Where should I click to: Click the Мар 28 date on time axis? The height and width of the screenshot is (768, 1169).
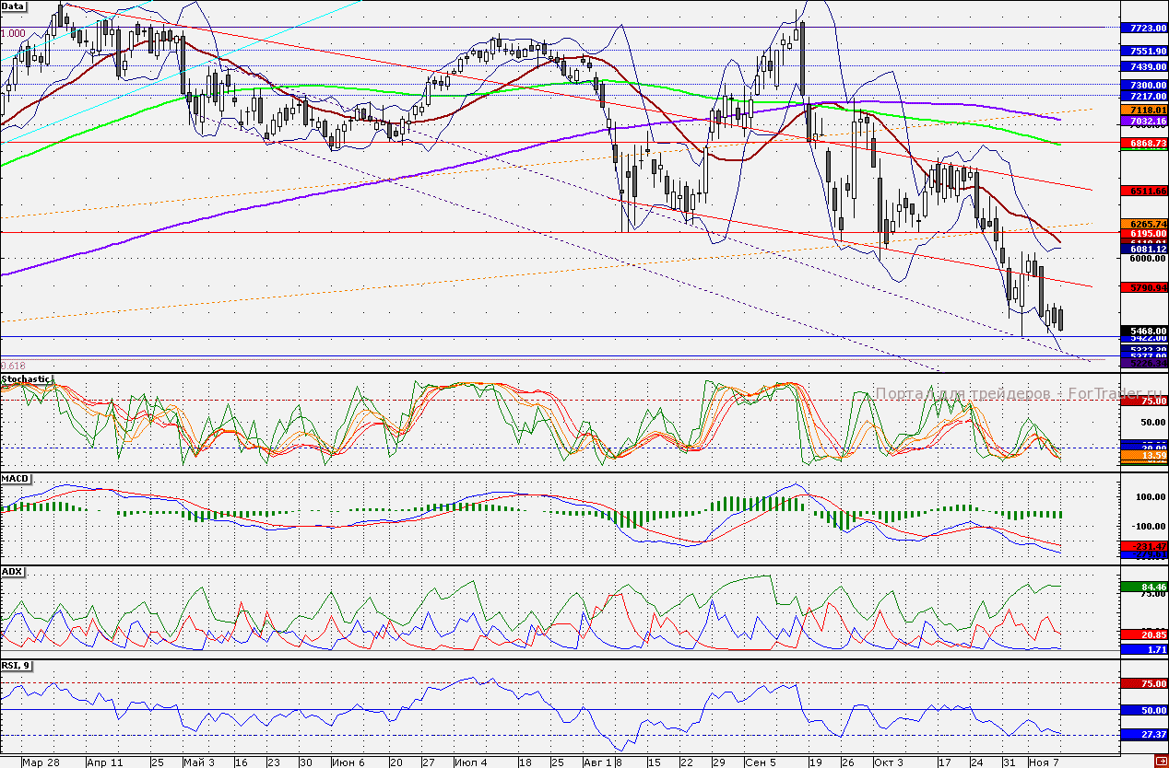(41, 762)
